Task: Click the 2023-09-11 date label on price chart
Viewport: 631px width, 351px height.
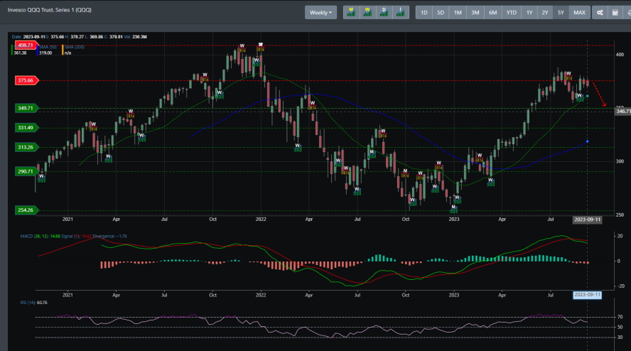Action: click(587, 220)
